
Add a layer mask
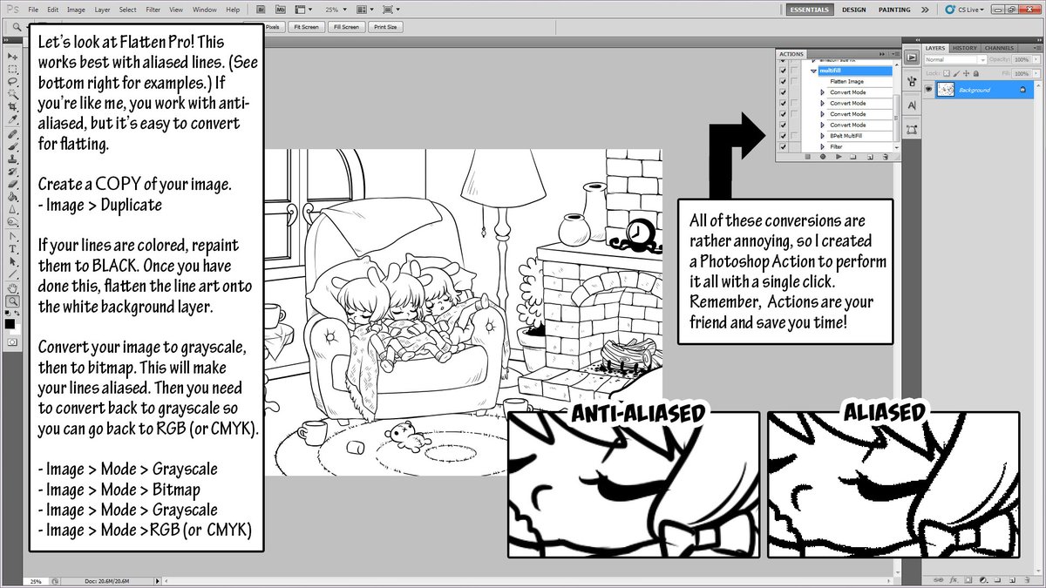[x=968, y=580]
